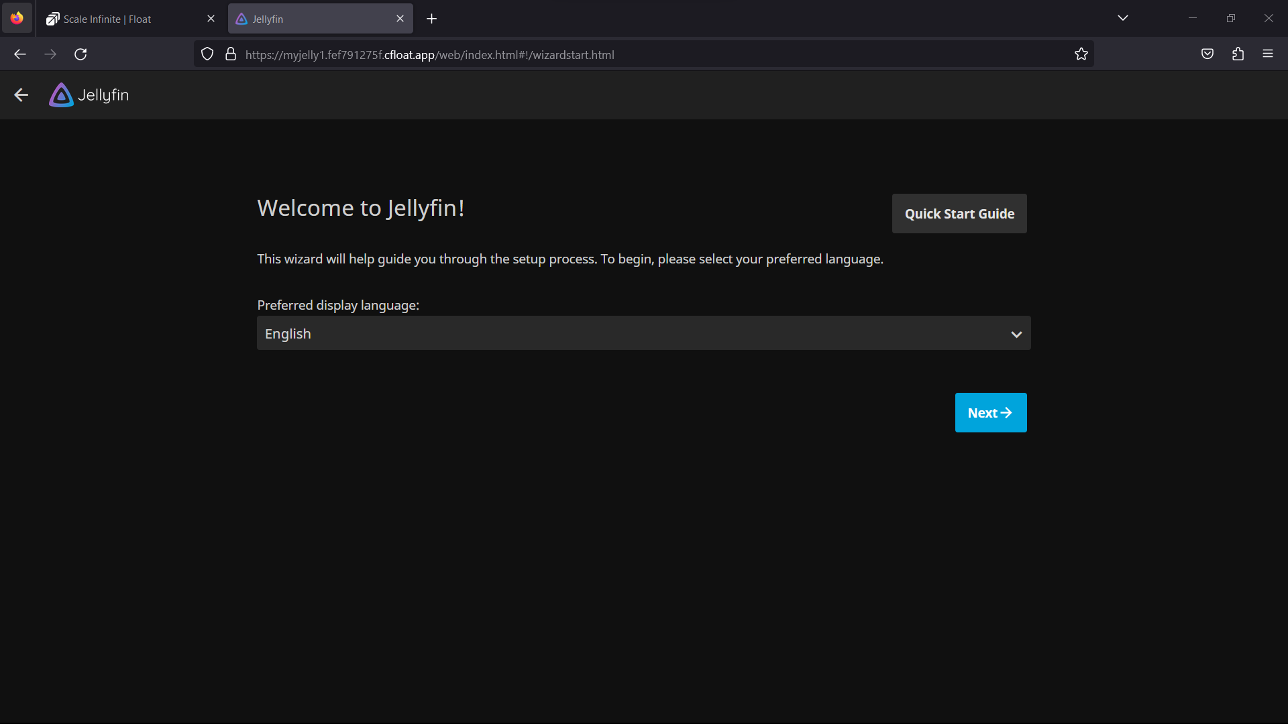Click the Firefox View icon in tab bar

17,18
